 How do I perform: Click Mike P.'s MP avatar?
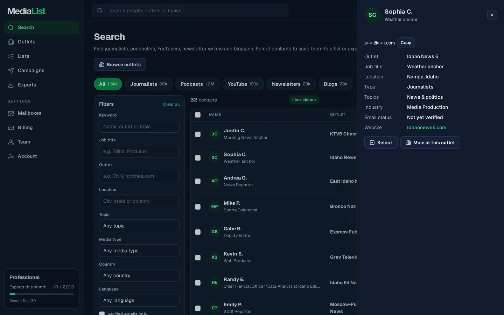(x=215, y=206)
